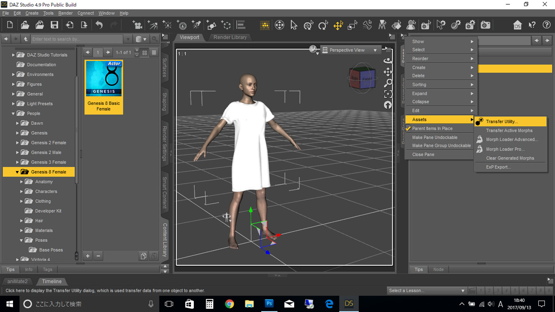Open the aniMate2 tab
555x312 pixels.
point(17,281)
